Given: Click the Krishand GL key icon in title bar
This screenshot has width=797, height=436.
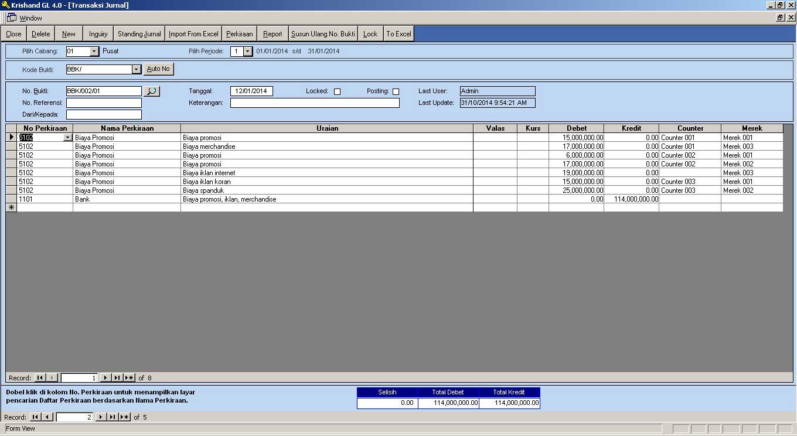Looking at the screenshot, I should (x=5, y=5).
